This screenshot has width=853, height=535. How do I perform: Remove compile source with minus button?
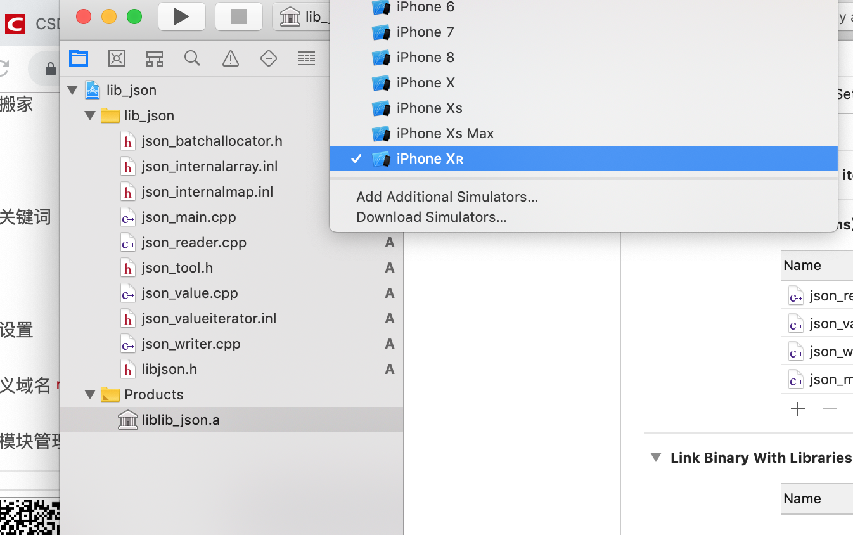point(830,409)
